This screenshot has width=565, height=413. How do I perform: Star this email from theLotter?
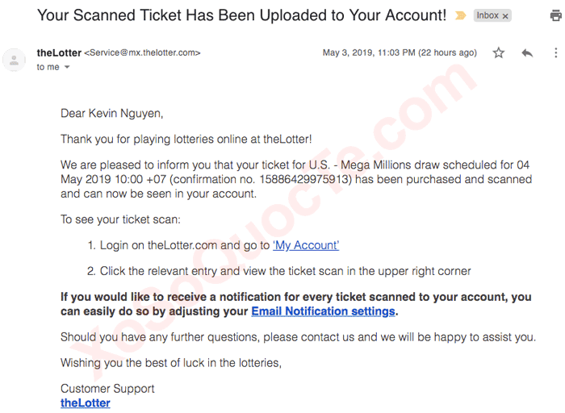click(499, 53)
